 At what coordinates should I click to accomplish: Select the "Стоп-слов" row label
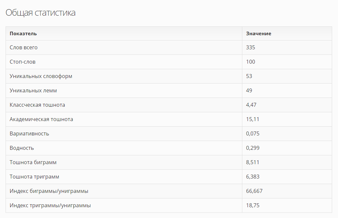tap(23, 62)
